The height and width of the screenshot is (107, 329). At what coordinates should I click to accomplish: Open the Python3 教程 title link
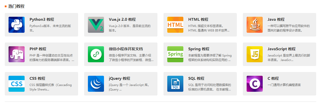[42, 19]
